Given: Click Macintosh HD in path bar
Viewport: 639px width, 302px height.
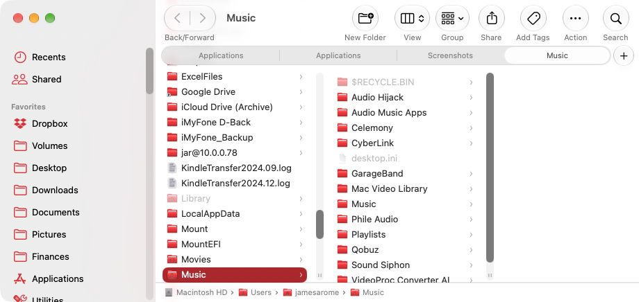Looking at the screenshot, I should pos(197,292).
